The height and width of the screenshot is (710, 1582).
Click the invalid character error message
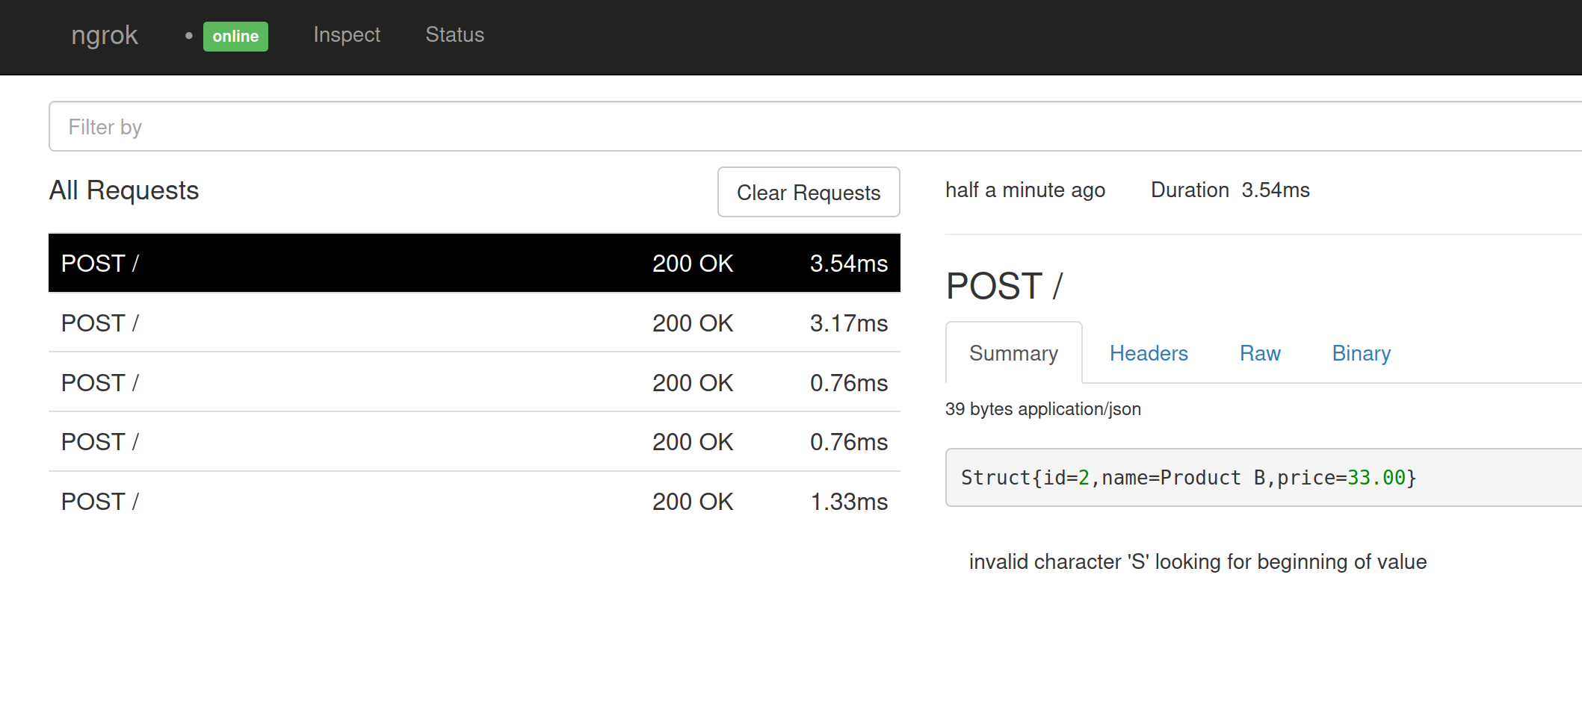coord(1197,561)
